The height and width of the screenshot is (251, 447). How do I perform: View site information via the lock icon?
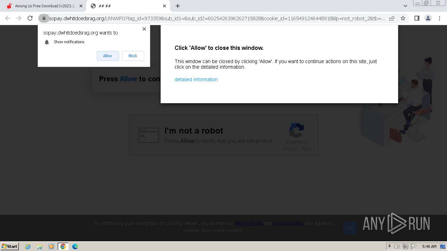pos(44,18)
